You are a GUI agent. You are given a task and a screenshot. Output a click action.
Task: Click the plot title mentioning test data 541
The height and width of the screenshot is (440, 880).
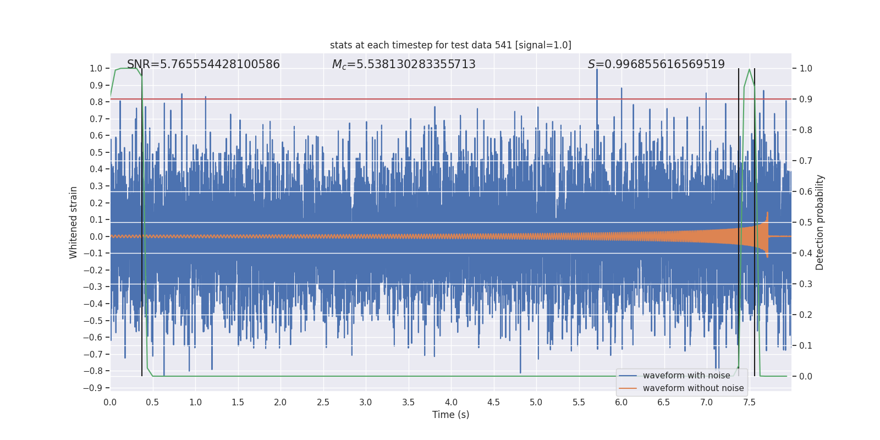click(450, 45)
